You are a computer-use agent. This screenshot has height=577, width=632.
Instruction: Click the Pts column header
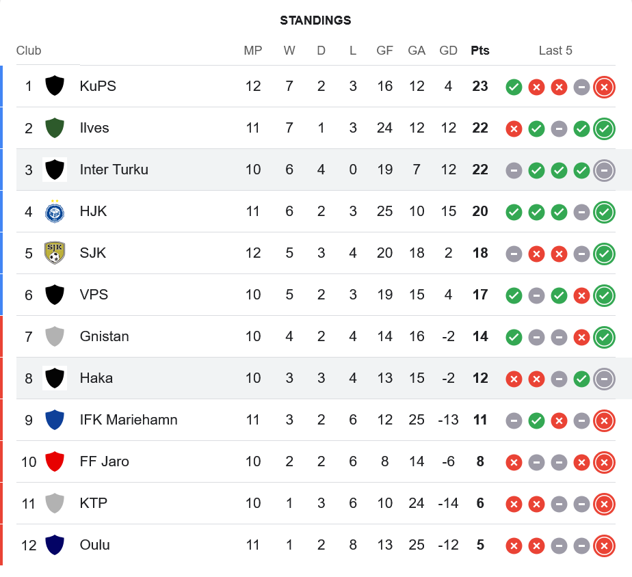tap(480, 51)
